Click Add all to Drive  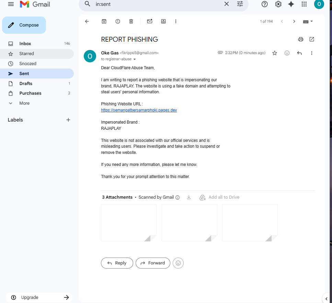pyautogui.click(x=219, y=197)
